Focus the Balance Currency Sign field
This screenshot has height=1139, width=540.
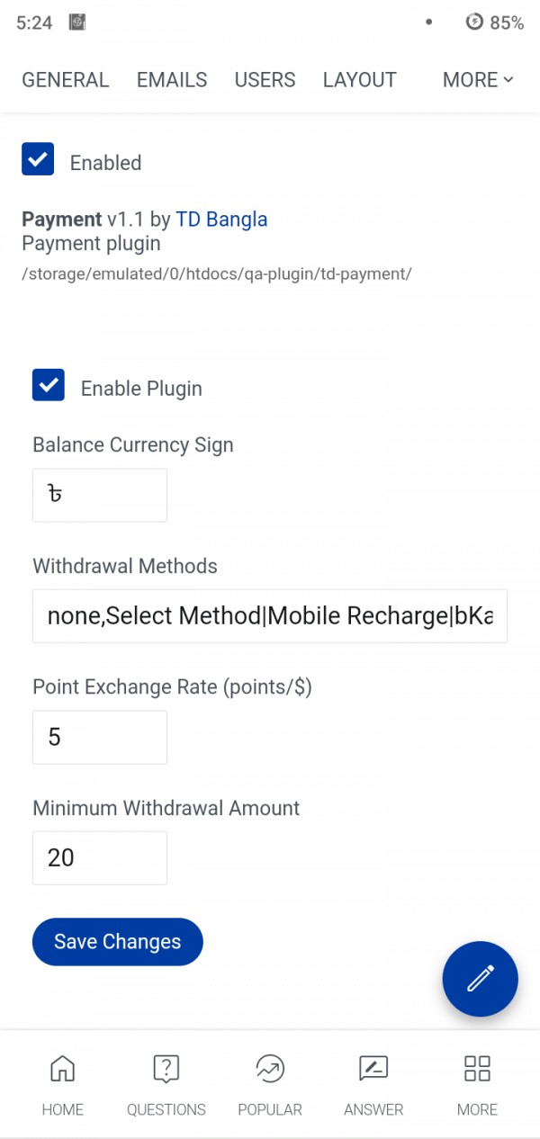pyautogui.click(x=100, y=495)
